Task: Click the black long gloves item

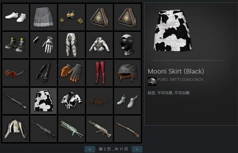Action: click(x=44, y=73)
